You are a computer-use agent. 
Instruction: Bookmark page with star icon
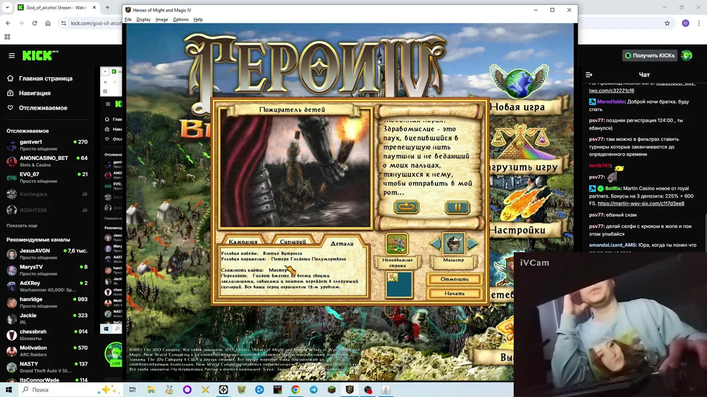pos(667,23)
